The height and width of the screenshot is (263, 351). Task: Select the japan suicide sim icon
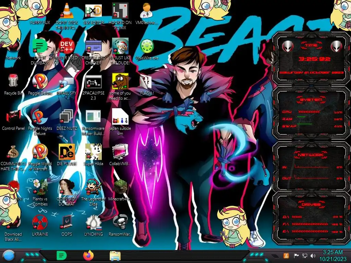[x=120, y=116]
